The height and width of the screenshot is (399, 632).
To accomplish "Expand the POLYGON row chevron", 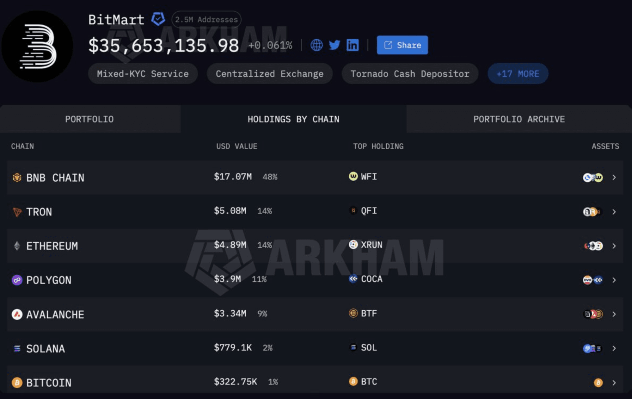I will [x=614, y=280].
